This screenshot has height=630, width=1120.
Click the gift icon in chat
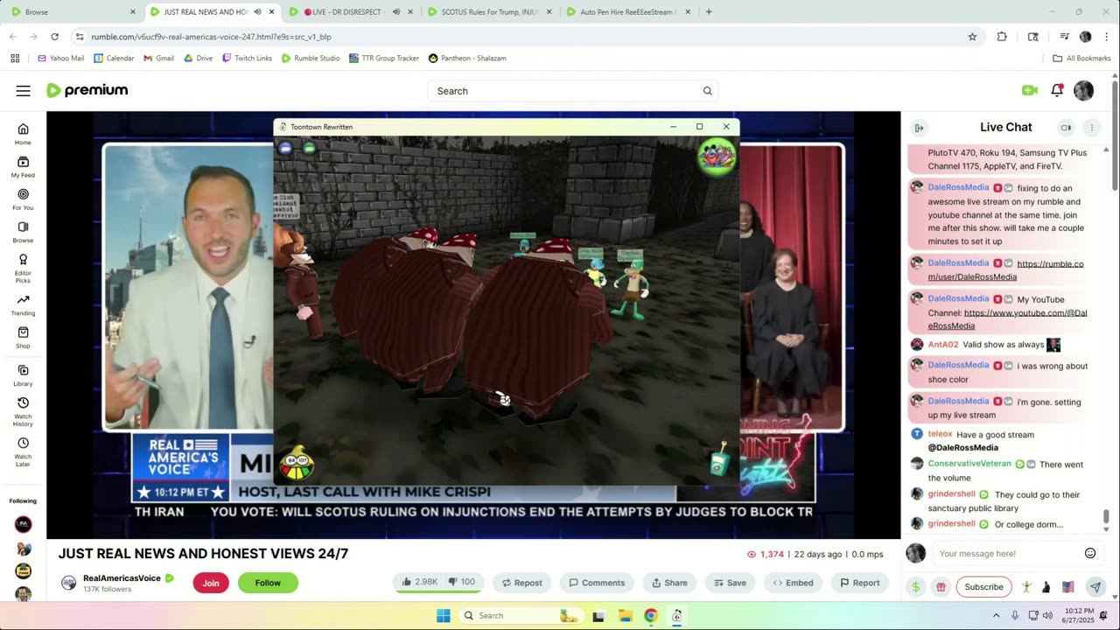(x=941, y=587)
